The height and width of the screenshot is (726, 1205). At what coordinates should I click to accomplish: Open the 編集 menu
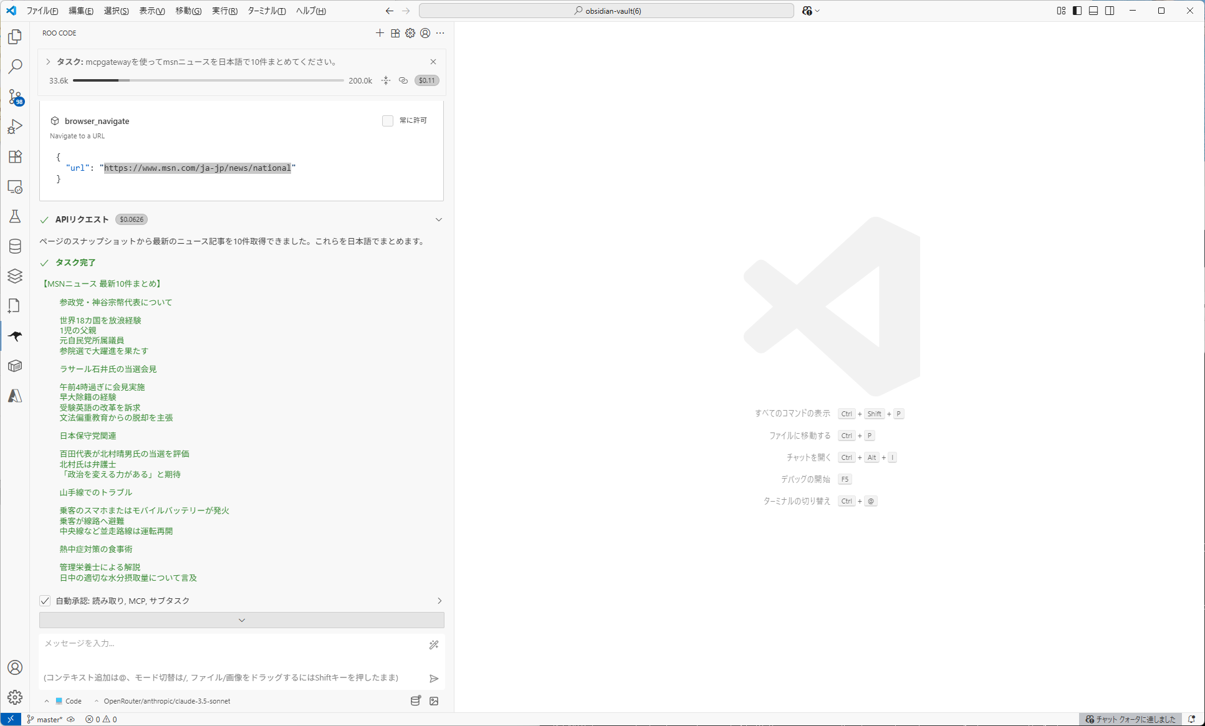click(x=81, y=11)
